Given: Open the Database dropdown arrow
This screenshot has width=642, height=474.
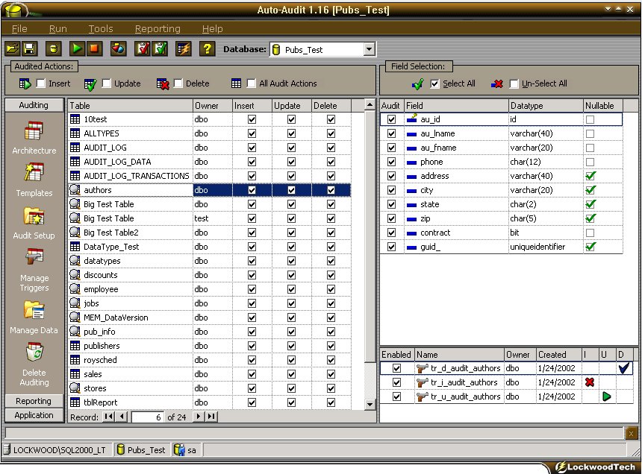Looking at the screenshot, I should pos(369,49).
